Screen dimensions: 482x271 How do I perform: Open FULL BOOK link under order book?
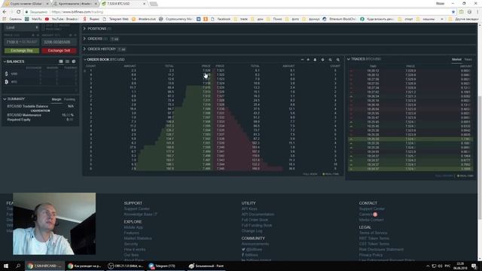click(310, 174)
